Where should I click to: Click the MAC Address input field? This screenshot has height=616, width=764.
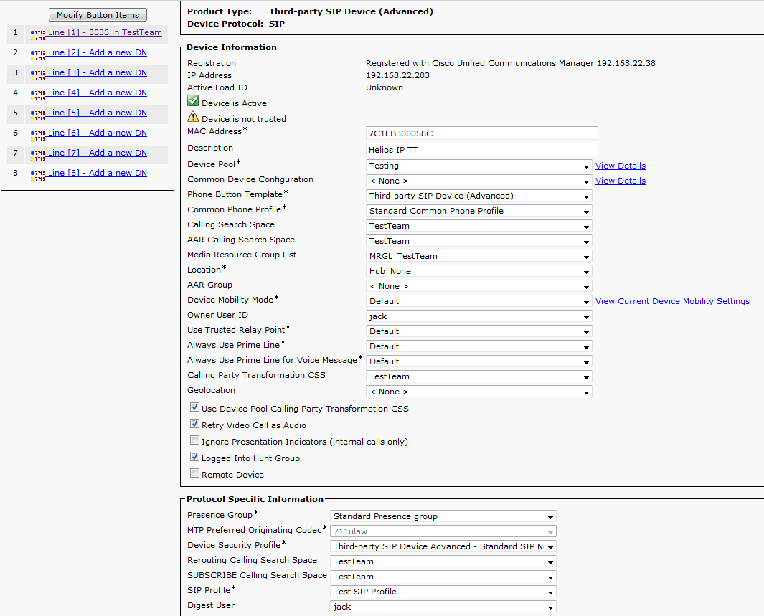tap(481, 133)
